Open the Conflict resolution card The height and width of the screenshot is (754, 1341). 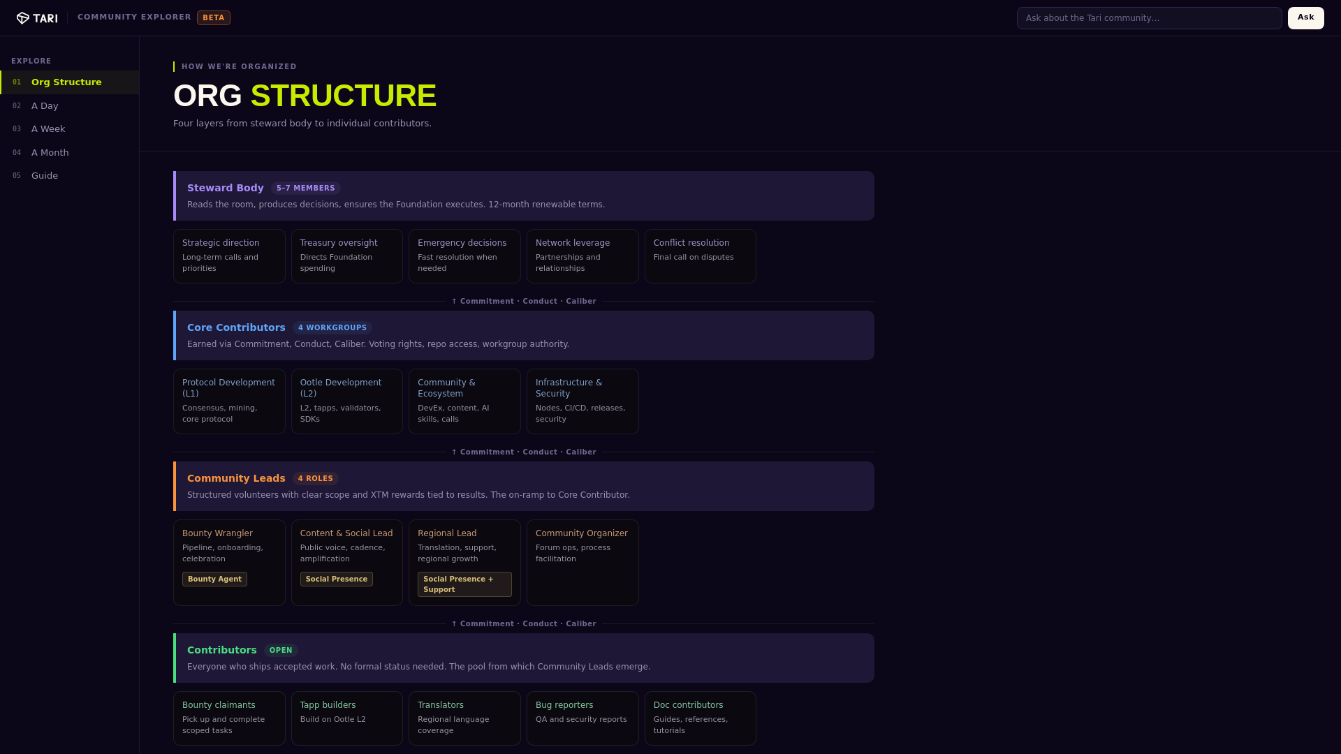point(701,256)
